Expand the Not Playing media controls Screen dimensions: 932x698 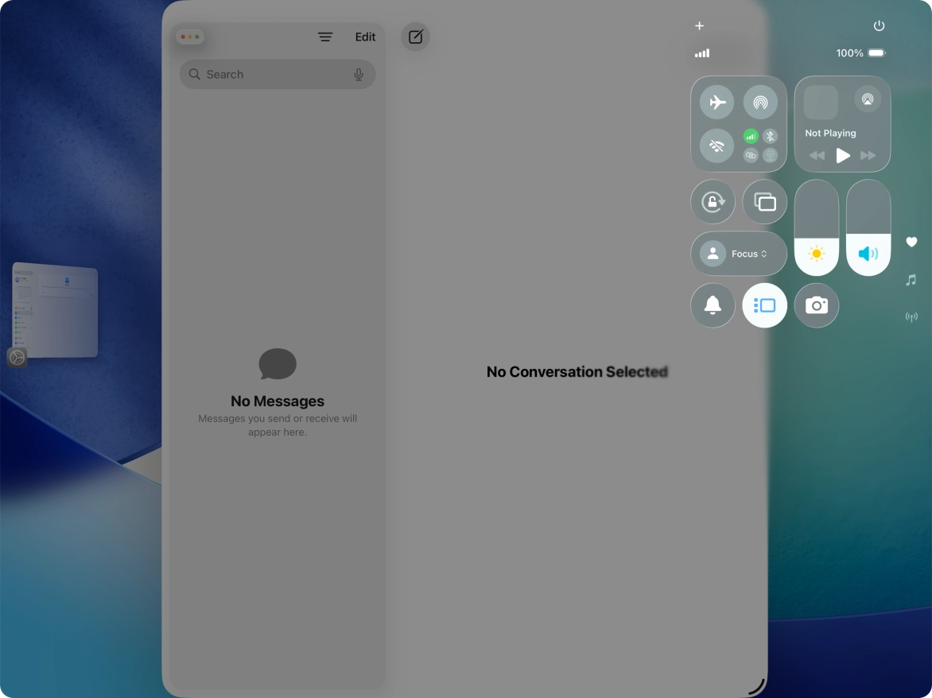pyautogui.click(x=842, y=123)
